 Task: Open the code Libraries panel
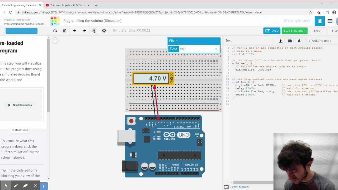(290, 41)
